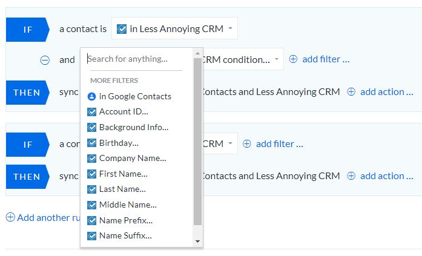Pick the 'Birthday...' filter option
The width and height of the screenshot is (422, 256).
[x=119, y=143]
